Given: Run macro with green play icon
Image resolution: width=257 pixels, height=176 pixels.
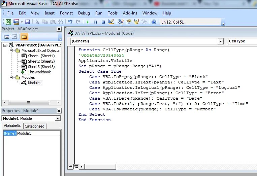Looking at the screenshot, I should 88,22.
